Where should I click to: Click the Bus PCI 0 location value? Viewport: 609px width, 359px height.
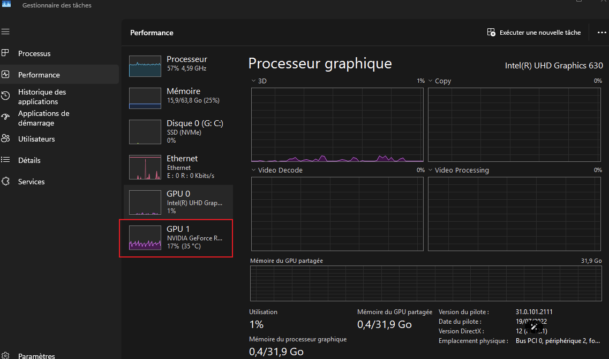[x=558, y=341]
